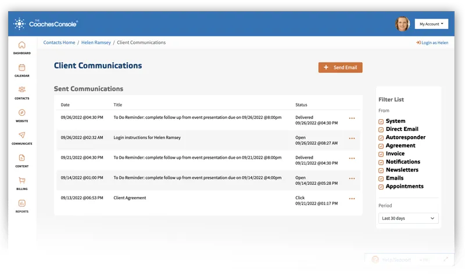The width and height of the screenshot is (465, 277).
Task: Open the Helen Ramsey breadcrumb link
Action: (96, 42)
